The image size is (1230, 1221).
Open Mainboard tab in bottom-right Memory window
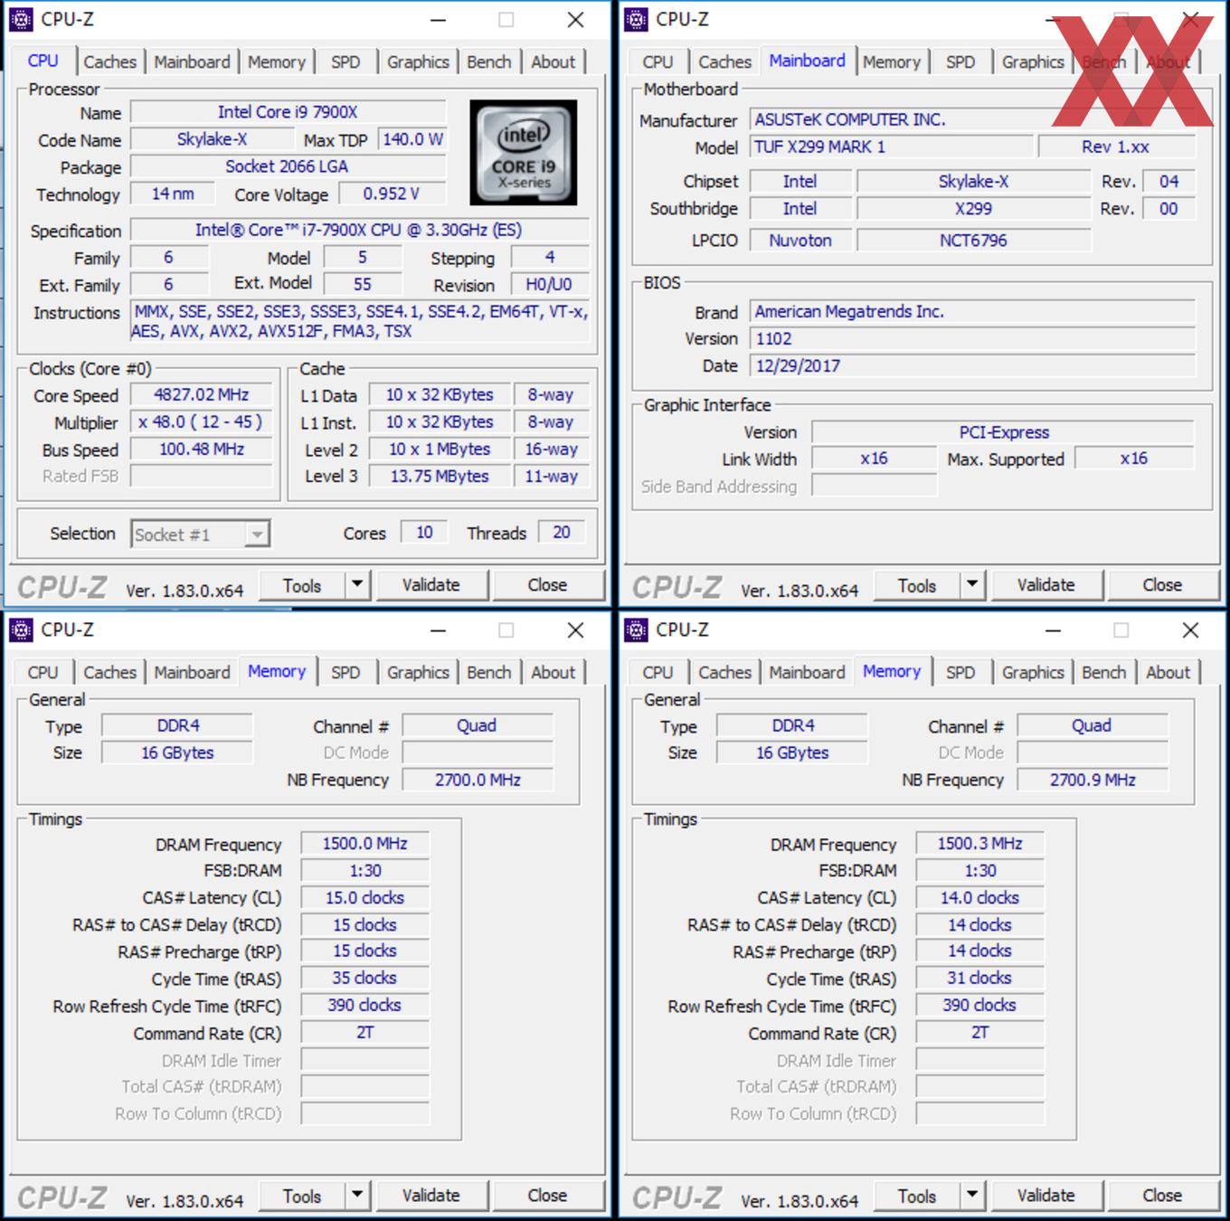point(807,672)
